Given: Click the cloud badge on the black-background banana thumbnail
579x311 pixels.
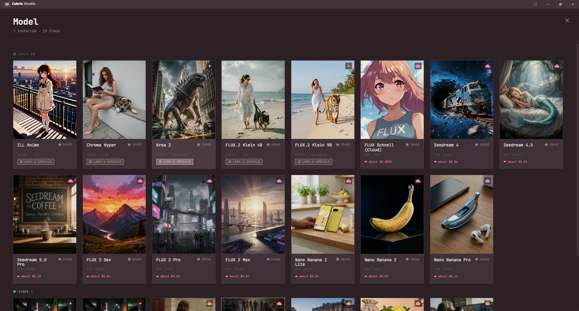Looking at the screenshot, I should (x=418, y=181).
